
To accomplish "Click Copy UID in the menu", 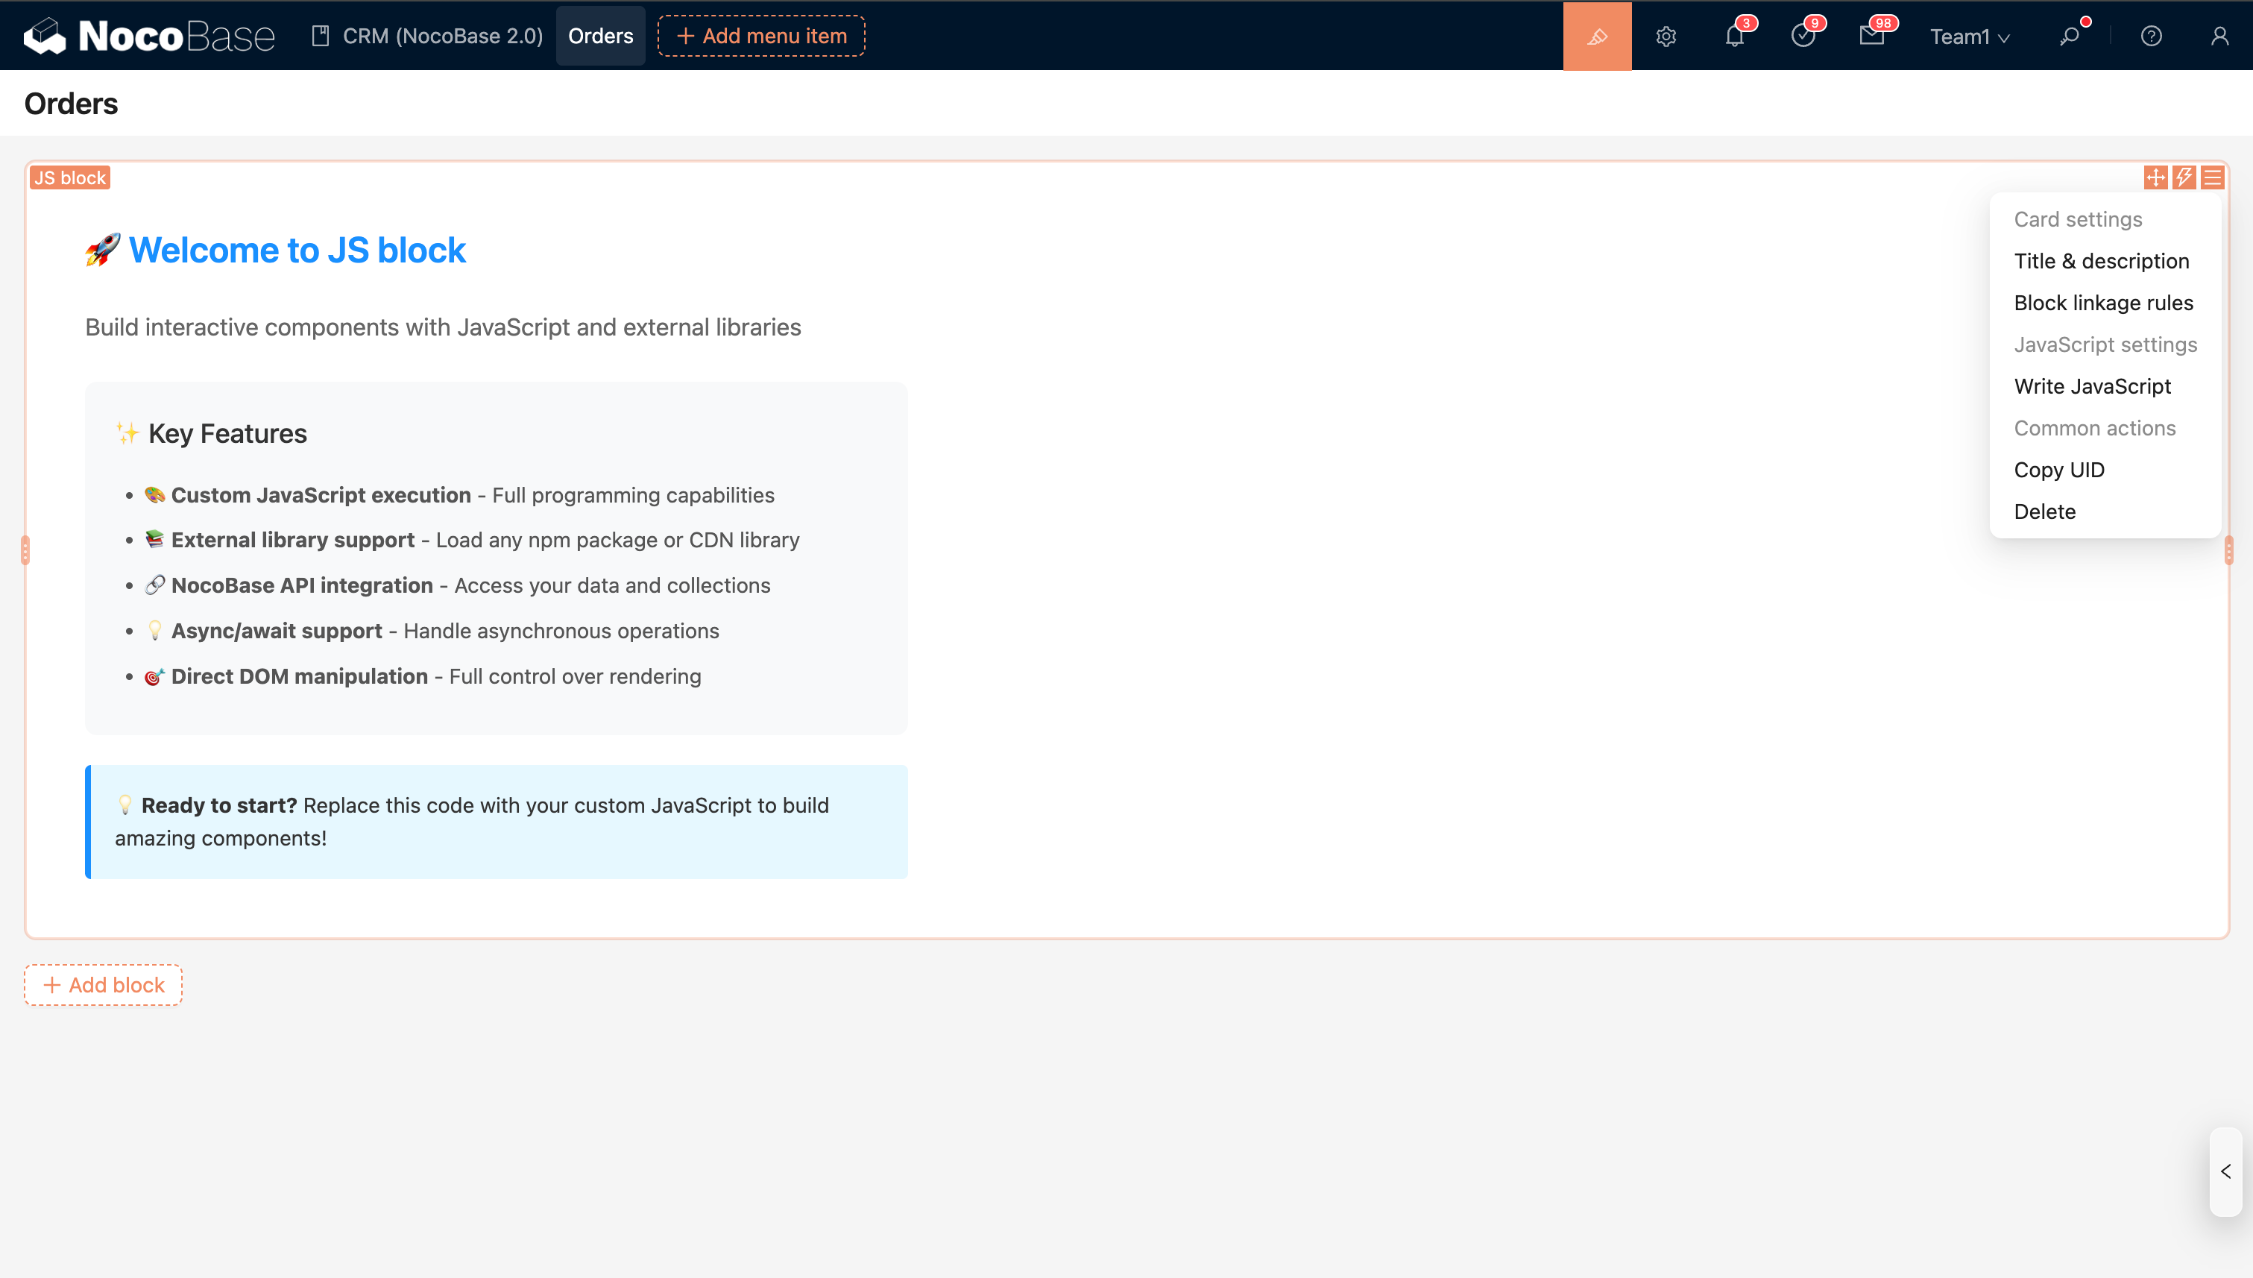I will click(x=2058, y=470).
